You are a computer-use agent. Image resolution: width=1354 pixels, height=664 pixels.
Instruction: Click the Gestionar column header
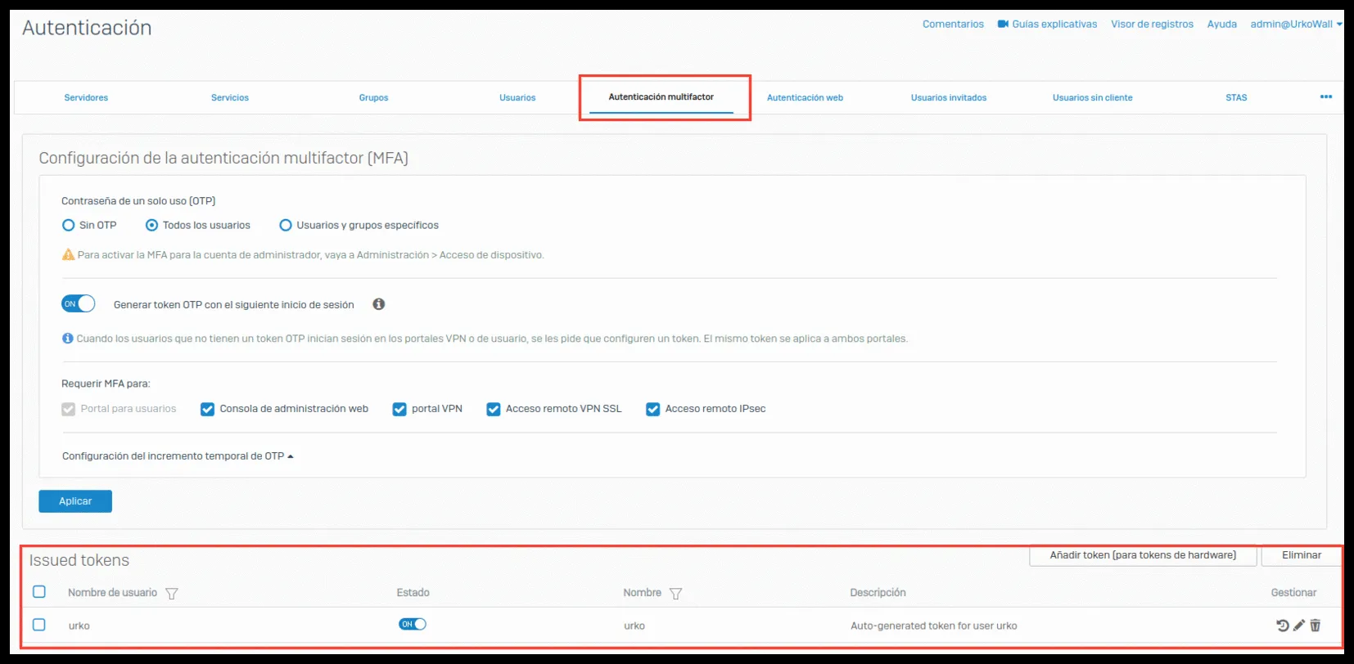1293,593
